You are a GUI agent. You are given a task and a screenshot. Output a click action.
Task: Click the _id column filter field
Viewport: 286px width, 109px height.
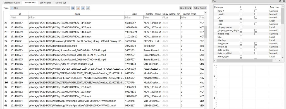[19, 17]
